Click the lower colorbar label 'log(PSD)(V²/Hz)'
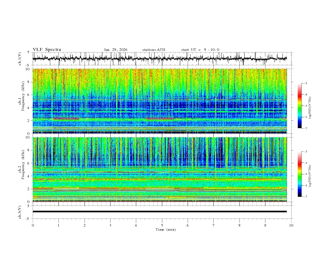 [x=310, y=177]
